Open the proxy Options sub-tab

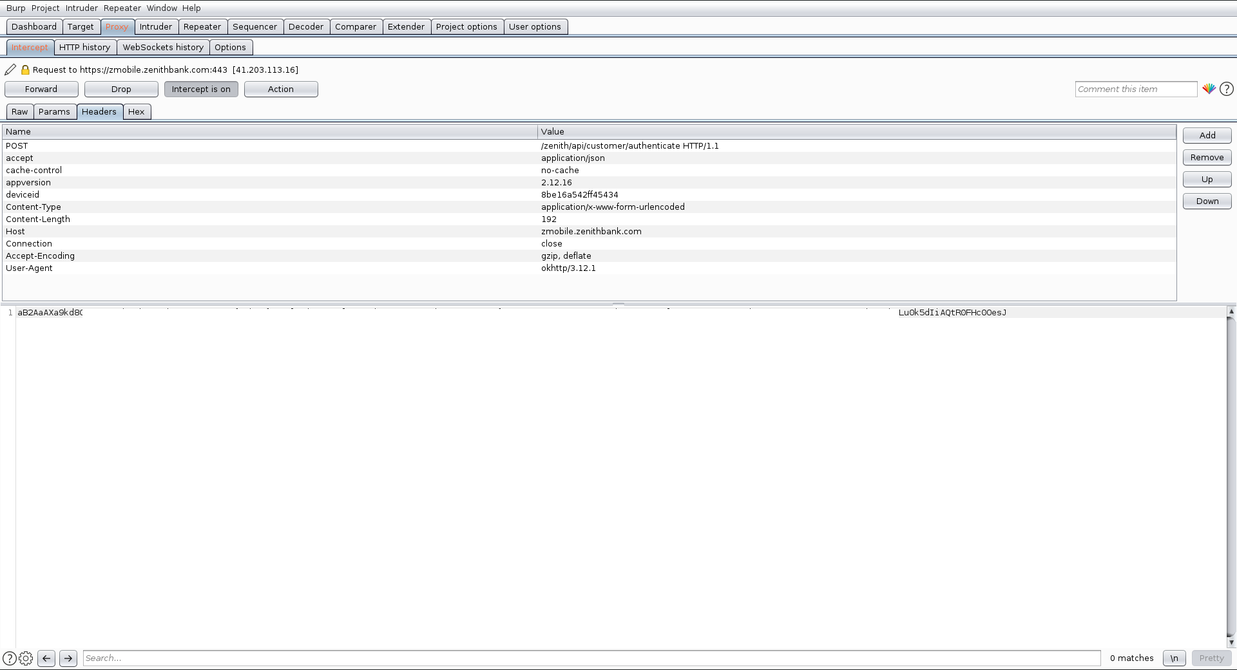[230, 47]
